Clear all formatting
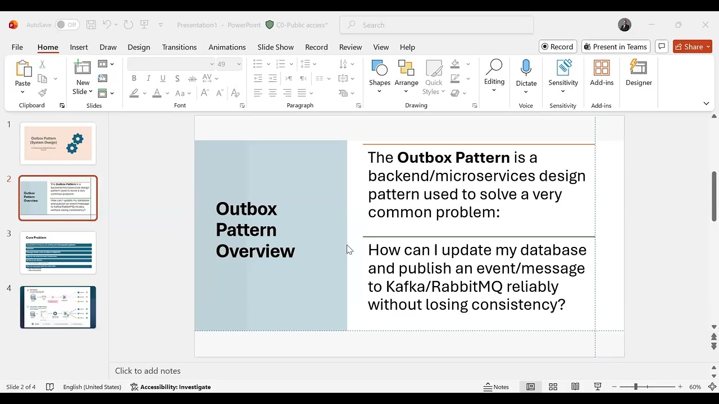This screenshot has width=719, height=404. click(235, 93)
